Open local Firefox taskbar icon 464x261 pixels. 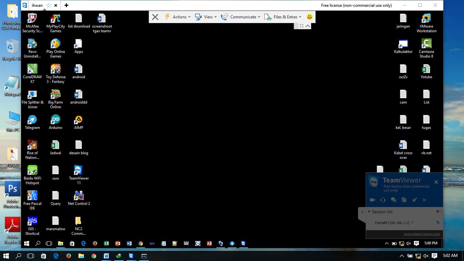[x=69, y=256]
